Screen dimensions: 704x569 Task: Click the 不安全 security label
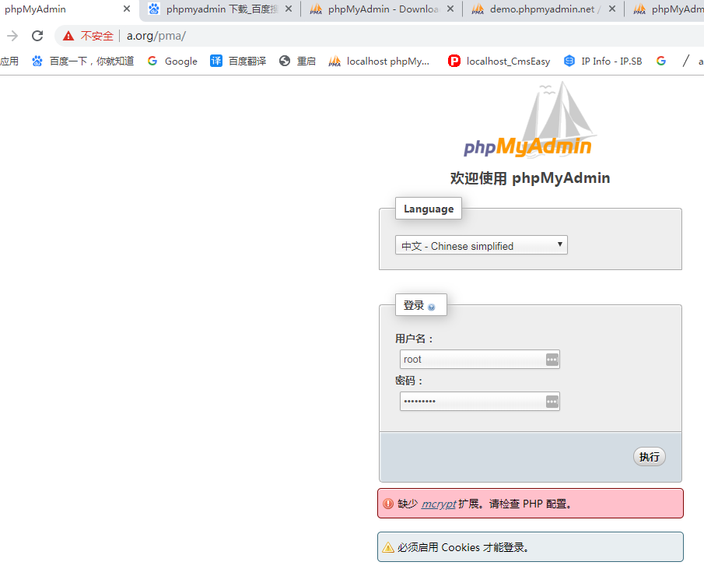pos(97,36)
